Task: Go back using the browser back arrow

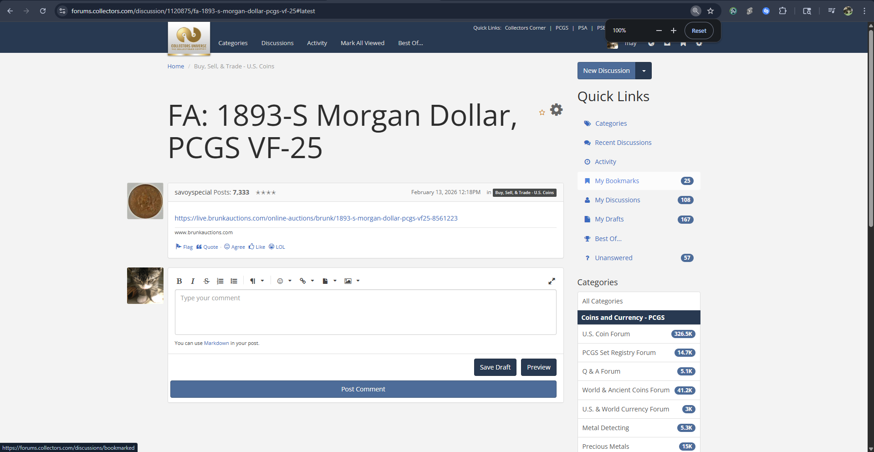Action: click(10, 11)
